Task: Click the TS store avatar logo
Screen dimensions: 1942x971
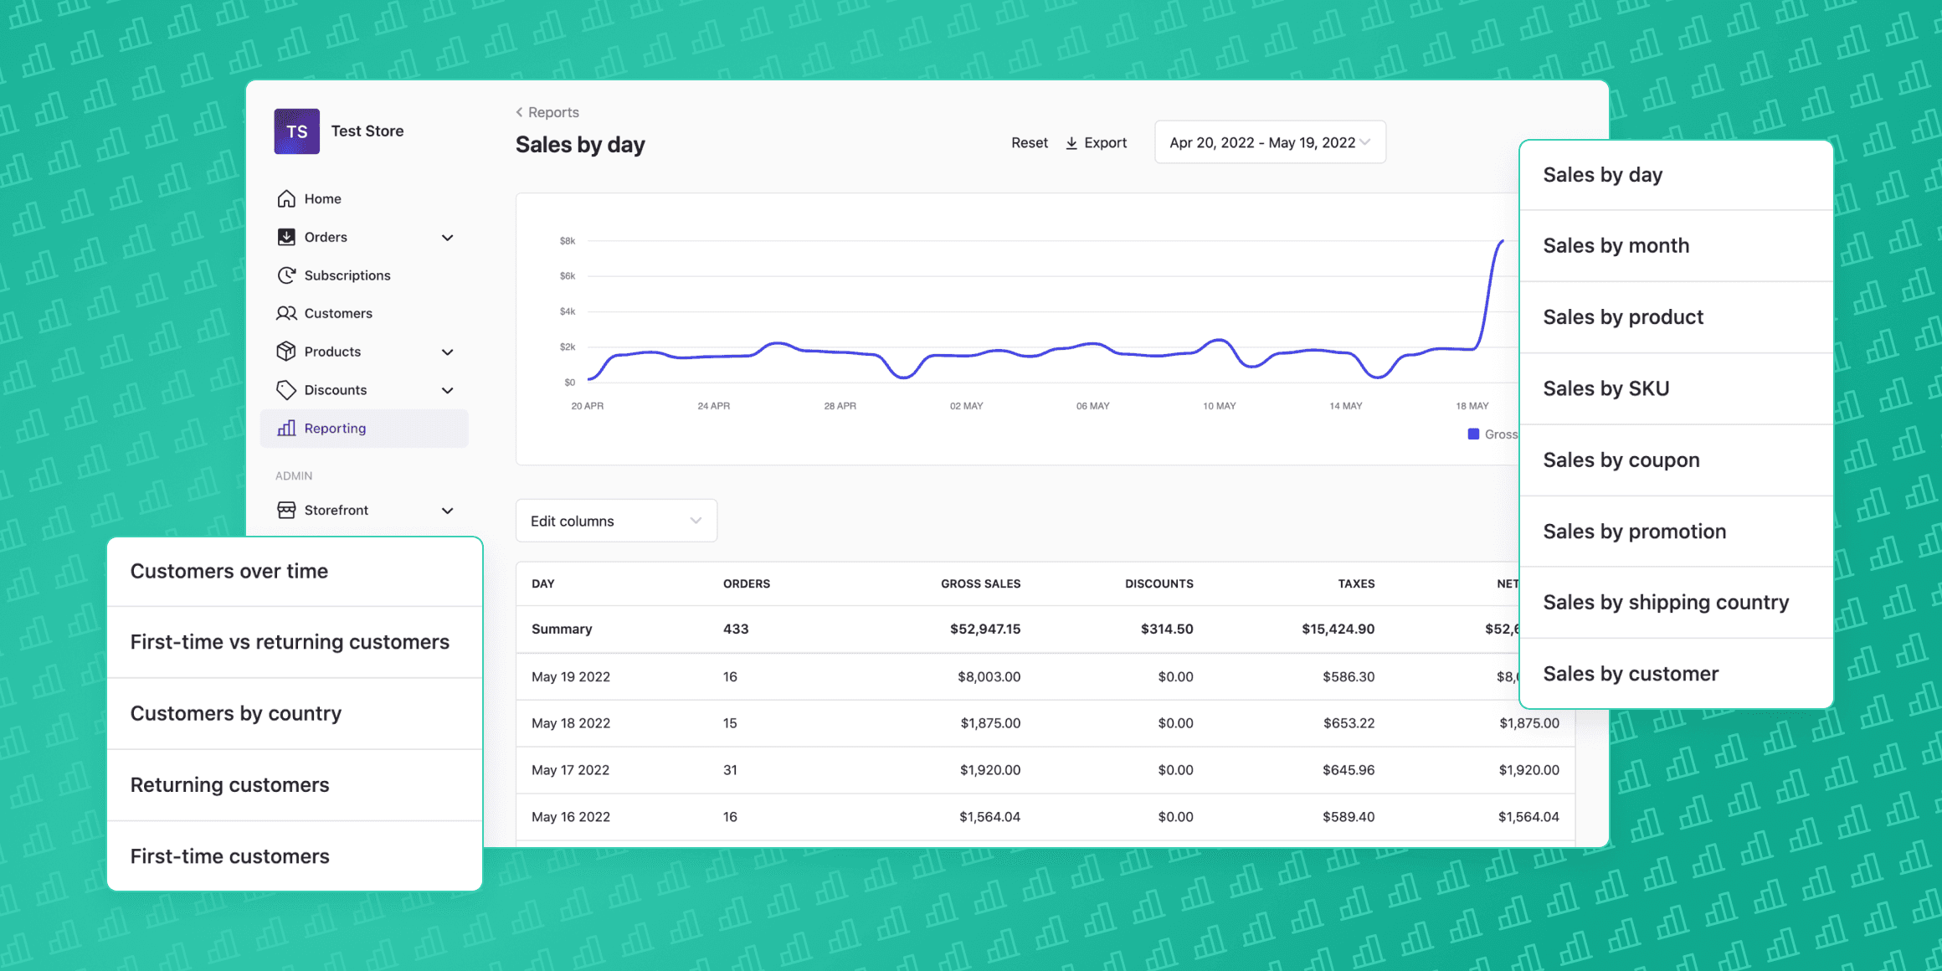Action: click(x=296, y=131)
